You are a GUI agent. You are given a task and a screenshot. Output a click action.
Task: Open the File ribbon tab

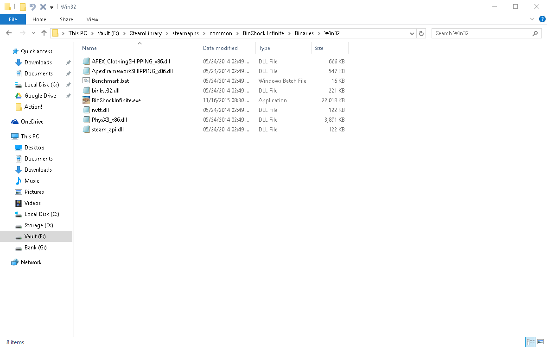(x=13, y=19)
